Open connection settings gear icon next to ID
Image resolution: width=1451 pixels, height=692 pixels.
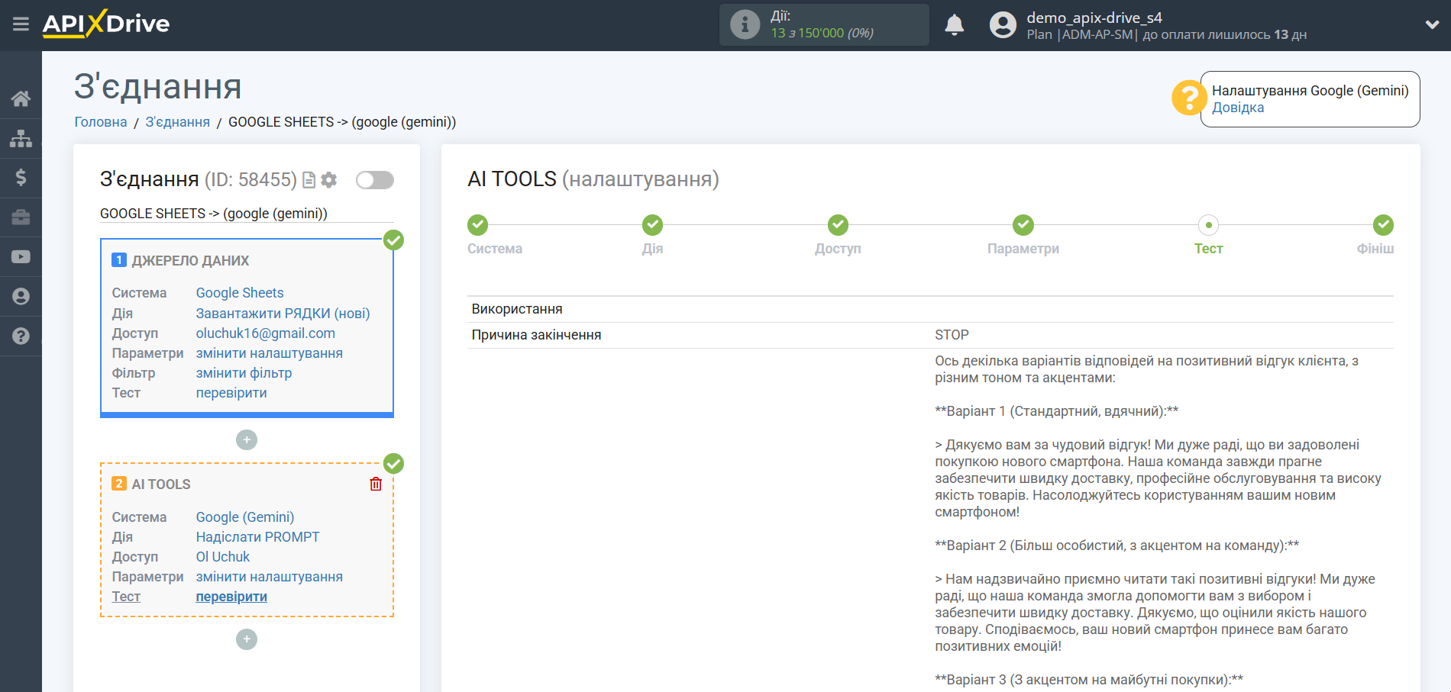pyautogui.click(x=329, y=180)
